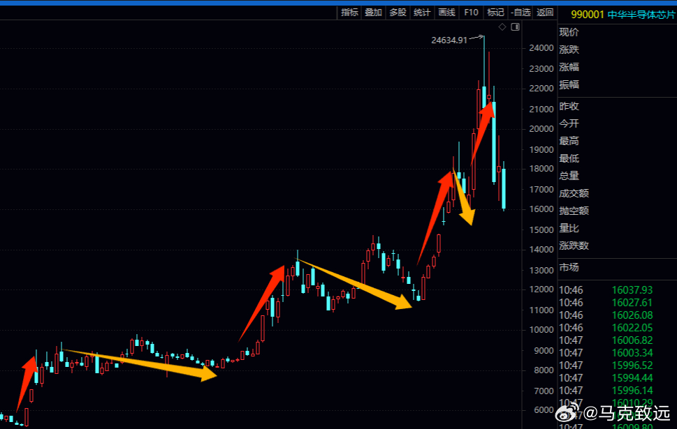Click the 市场 market section header
The width and height of the screenshot is (677, 429).
coord(569,267)
